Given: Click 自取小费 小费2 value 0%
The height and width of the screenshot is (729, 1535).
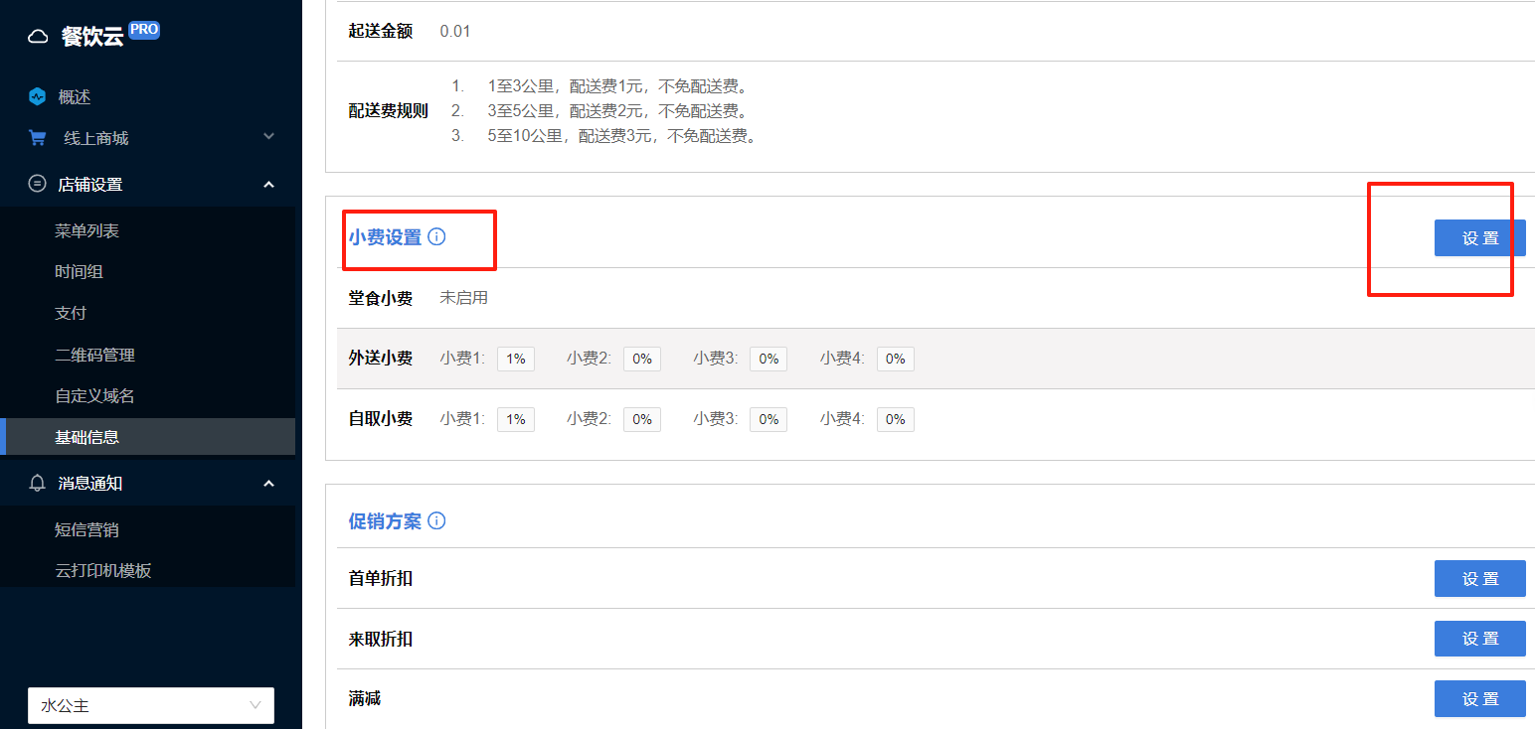Looking at the screenshot, I should tap(642, 419).
